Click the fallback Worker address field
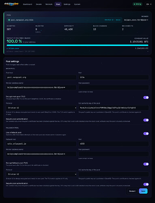The height and width of the screenshot is (203, 155). point(41,154)
